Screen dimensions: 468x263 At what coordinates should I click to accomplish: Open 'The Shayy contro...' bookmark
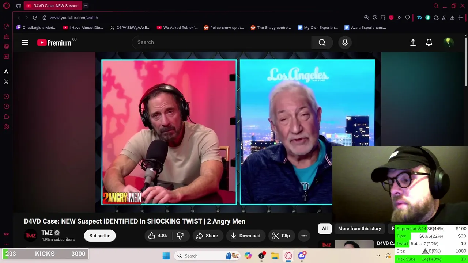[271, 28]
